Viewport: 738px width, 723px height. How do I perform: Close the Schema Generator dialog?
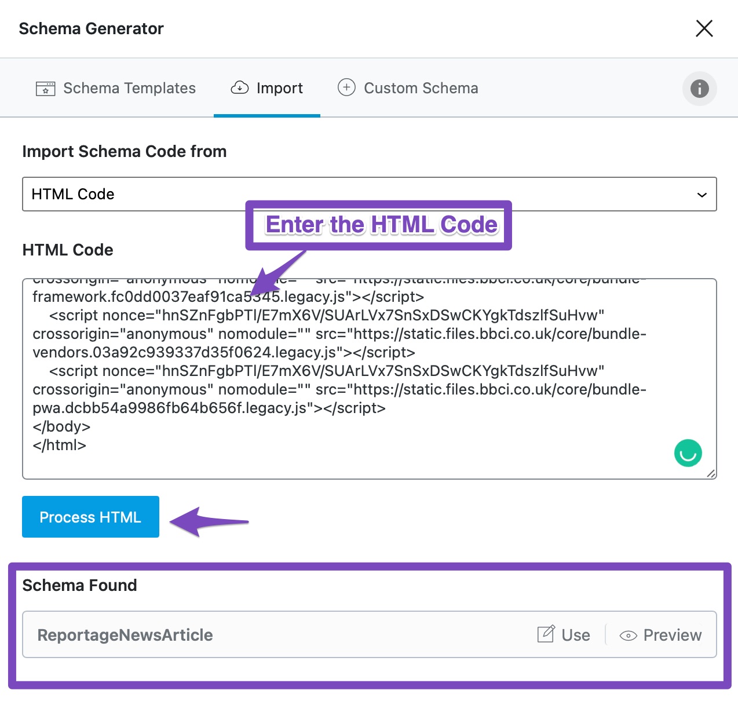point(704,28)
